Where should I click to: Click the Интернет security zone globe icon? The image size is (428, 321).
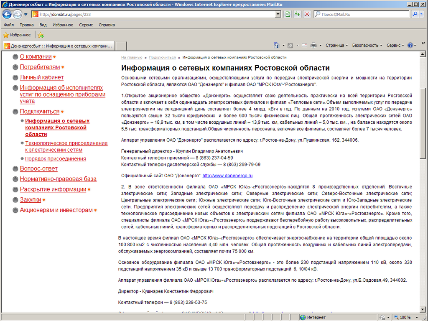tap(303, 318)
